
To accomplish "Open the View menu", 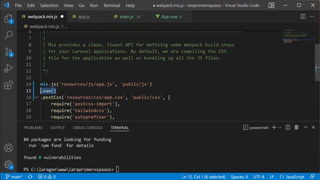I will (68, 5).
